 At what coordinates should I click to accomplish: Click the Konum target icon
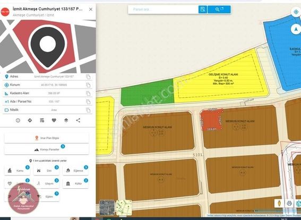6,85
